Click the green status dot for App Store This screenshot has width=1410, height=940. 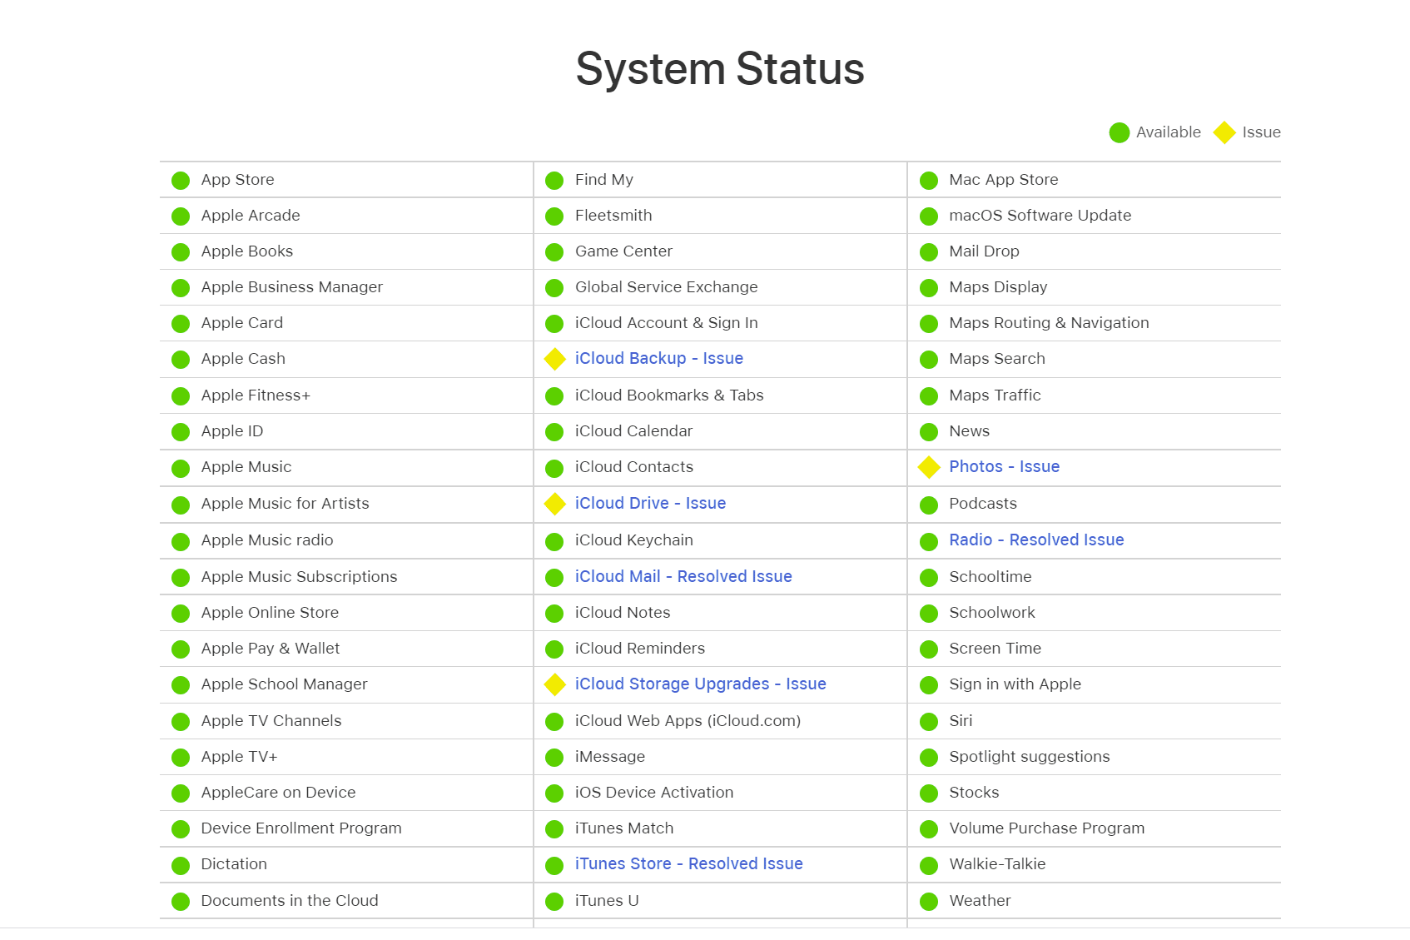click(x=181, y=181)
